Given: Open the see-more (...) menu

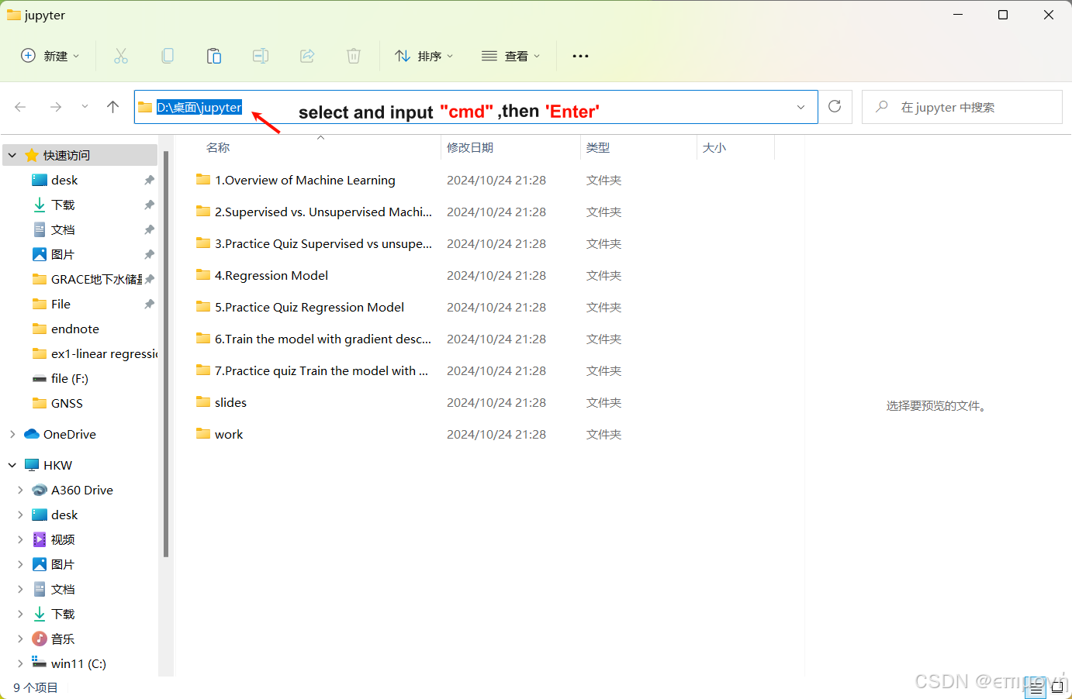Looking at the screenshot, I should (x=580, y=55).
